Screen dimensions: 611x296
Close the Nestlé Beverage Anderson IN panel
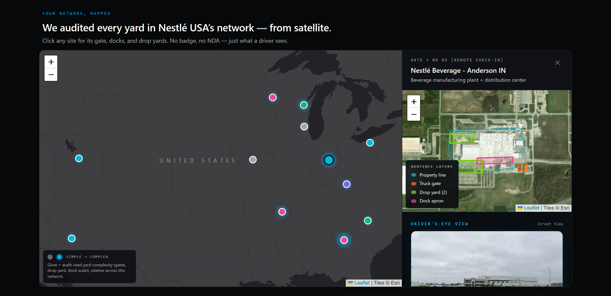tap(558, 63)
